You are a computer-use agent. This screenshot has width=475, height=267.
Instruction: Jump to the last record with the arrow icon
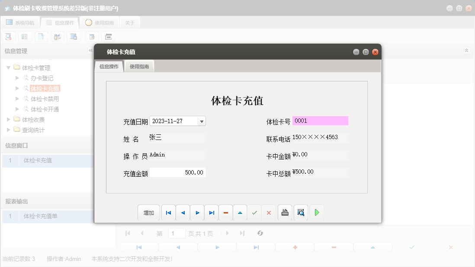pyautogui.click(x=211, y=212)
